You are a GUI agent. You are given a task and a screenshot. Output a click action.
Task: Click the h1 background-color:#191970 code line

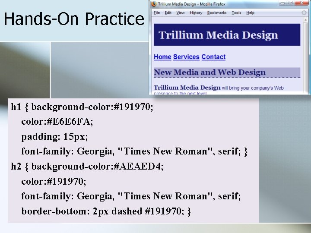pos(82,107)
